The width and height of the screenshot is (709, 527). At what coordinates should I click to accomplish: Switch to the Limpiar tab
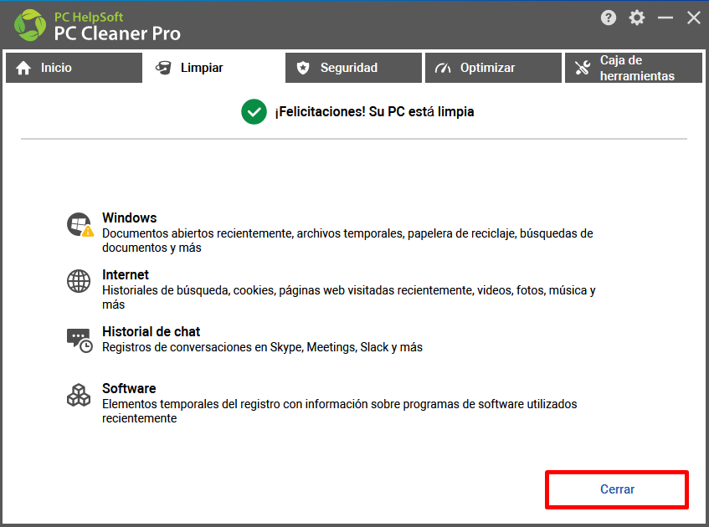pyautogui.click(x=213, y=68)
